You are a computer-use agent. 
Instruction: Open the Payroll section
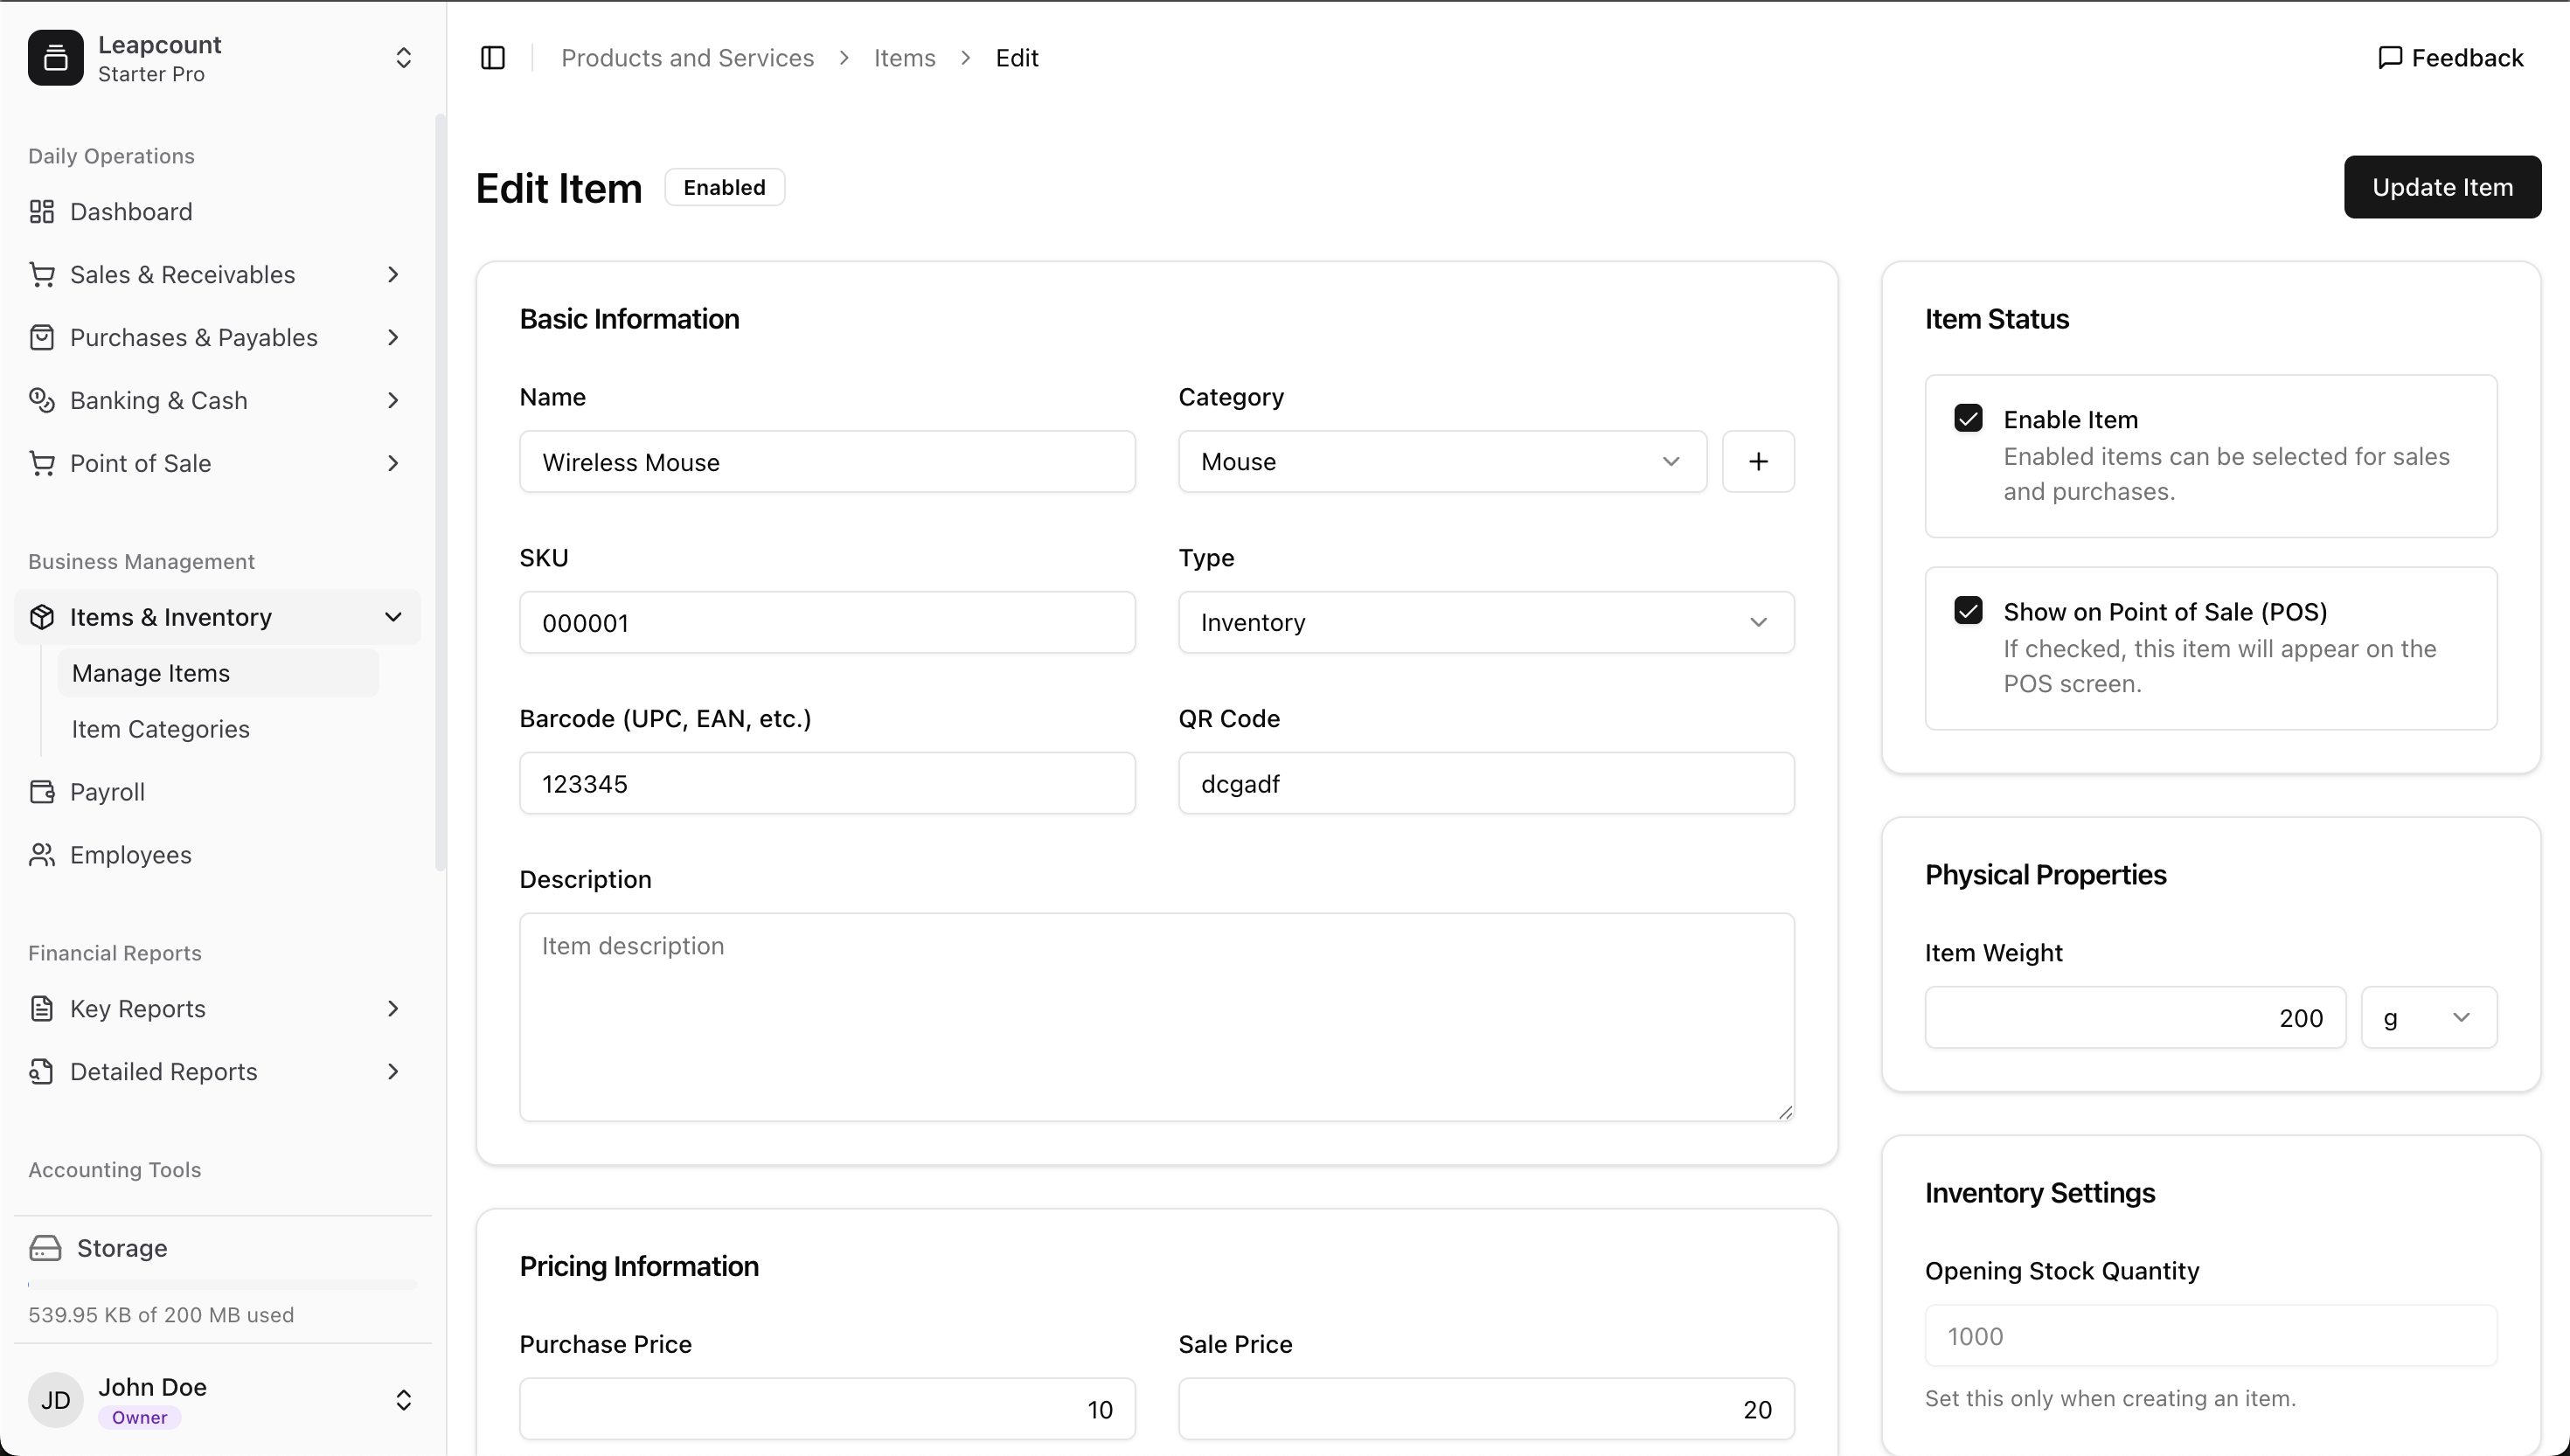(x=217, y=792)
